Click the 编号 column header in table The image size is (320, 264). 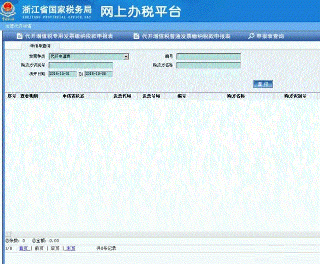point(181,96)
